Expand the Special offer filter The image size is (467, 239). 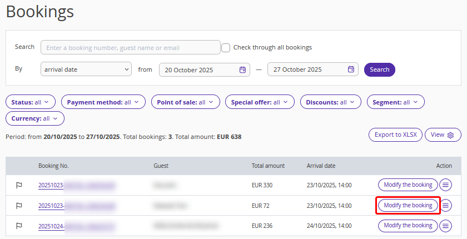click(x=260, y=102)
